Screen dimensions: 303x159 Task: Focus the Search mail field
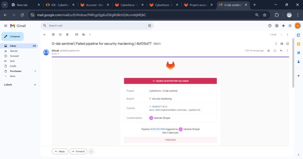(97, 26)
